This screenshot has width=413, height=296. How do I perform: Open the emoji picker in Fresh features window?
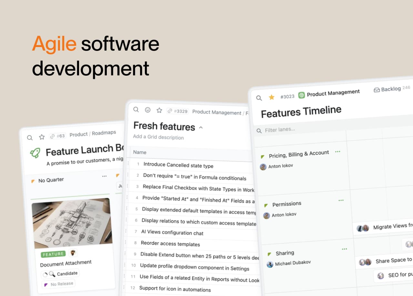[x=148, y=110]
